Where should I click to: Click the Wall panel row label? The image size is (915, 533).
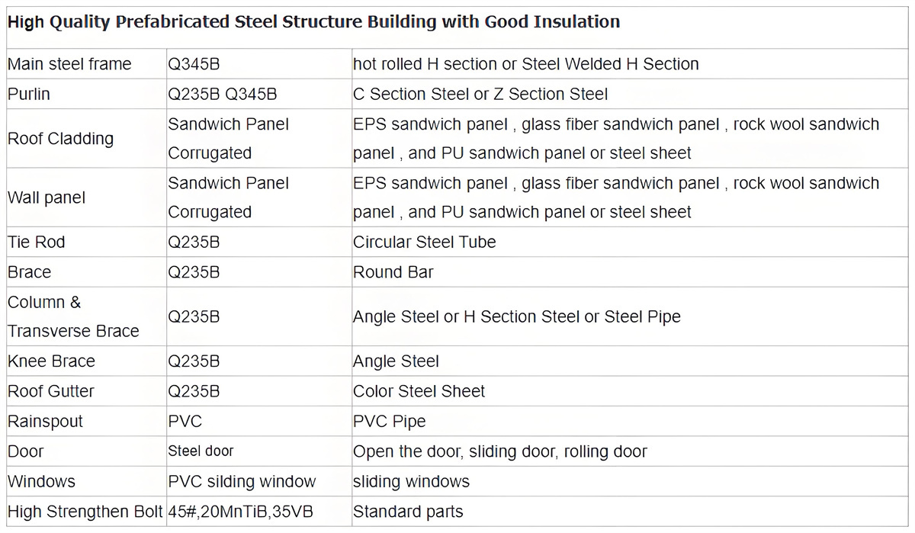[86, 197]
